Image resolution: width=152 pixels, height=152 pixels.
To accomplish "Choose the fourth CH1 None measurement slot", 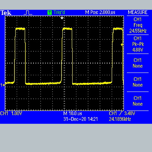I will tap(138, 82).
